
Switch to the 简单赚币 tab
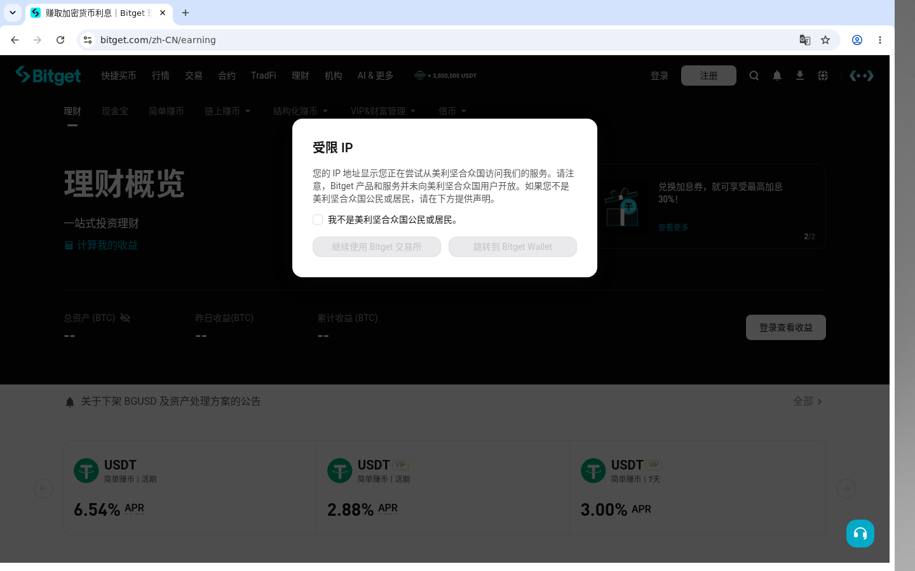pos(166,111)
